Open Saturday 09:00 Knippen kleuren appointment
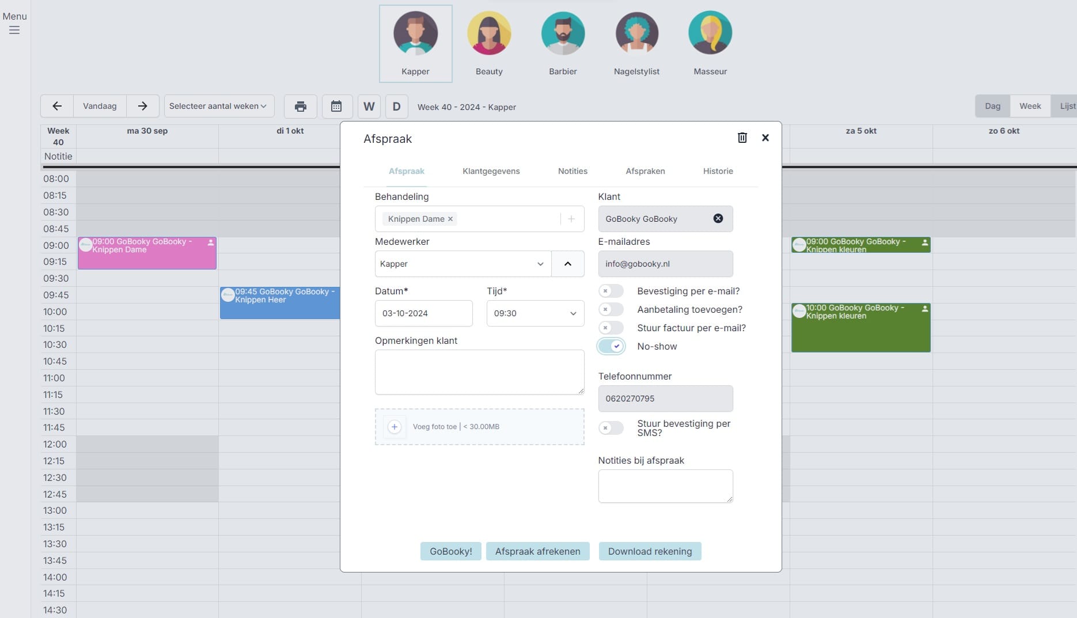Screen dimensions: 1077x618 coord(860,245)
